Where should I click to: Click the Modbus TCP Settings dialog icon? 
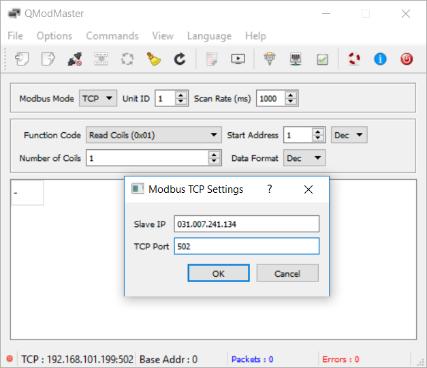[138, 189]
